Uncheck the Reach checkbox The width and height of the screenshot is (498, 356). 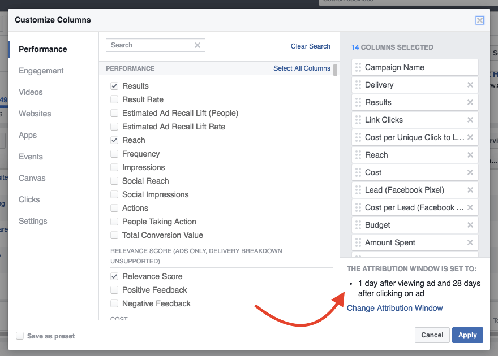point(114,140)
